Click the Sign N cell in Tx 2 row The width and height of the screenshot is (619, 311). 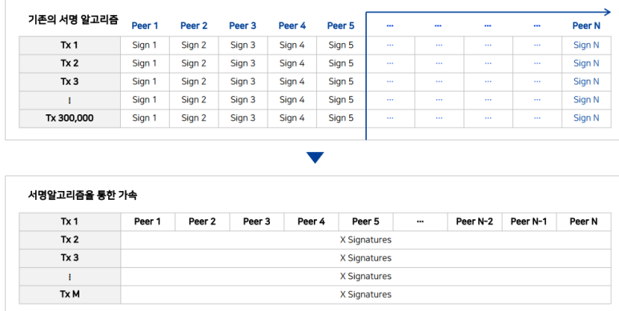pos(586,63)
